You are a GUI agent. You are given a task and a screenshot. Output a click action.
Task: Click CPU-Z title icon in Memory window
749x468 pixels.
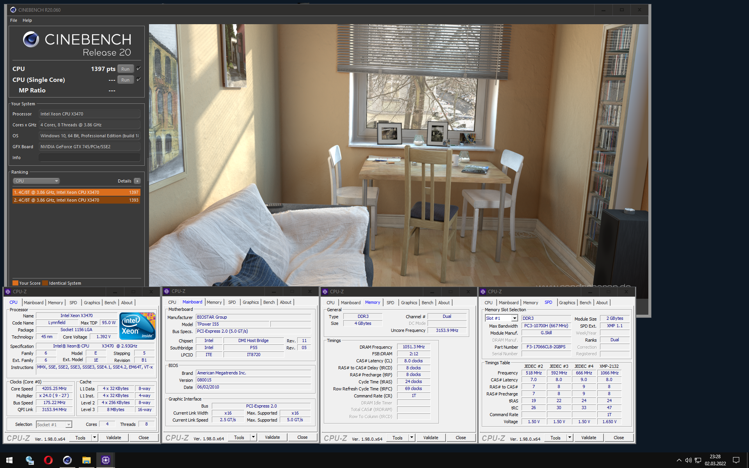325,291
